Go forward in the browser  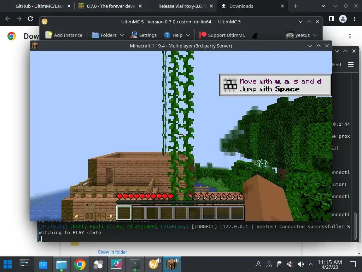pyautogui.click(x=19, y=19)
